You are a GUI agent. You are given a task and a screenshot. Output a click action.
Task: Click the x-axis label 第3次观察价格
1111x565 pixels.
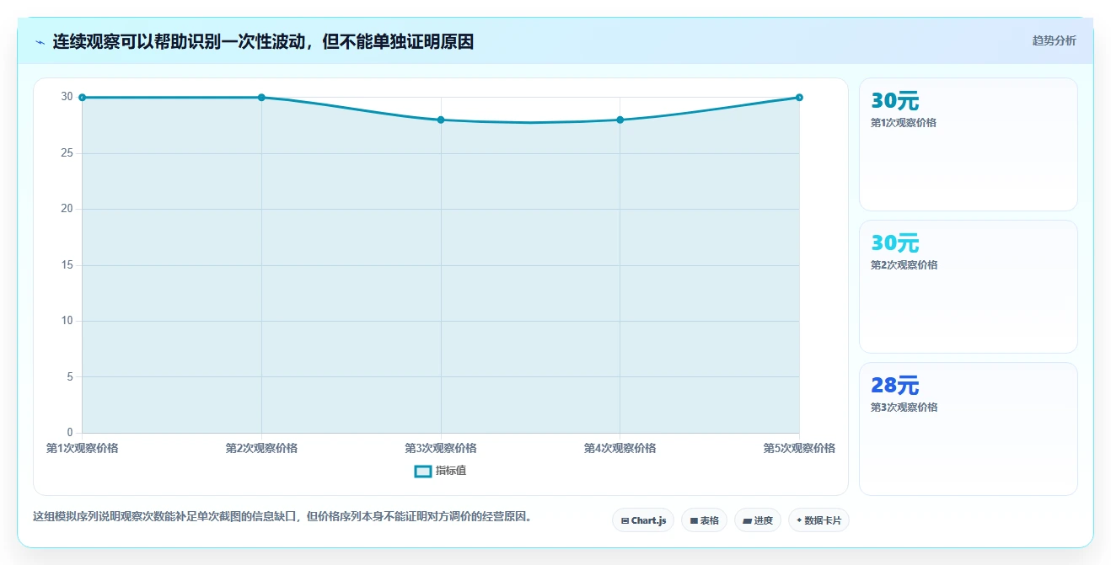441,448
